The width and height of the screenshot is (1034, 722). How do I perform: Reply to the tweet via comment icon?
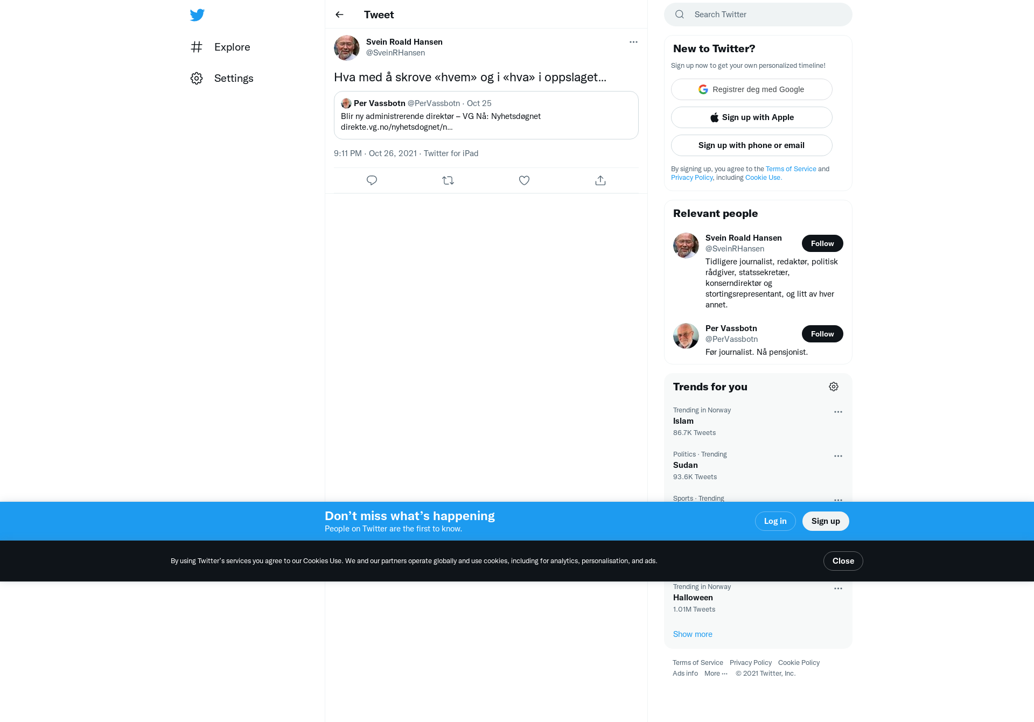coord(372,180)
